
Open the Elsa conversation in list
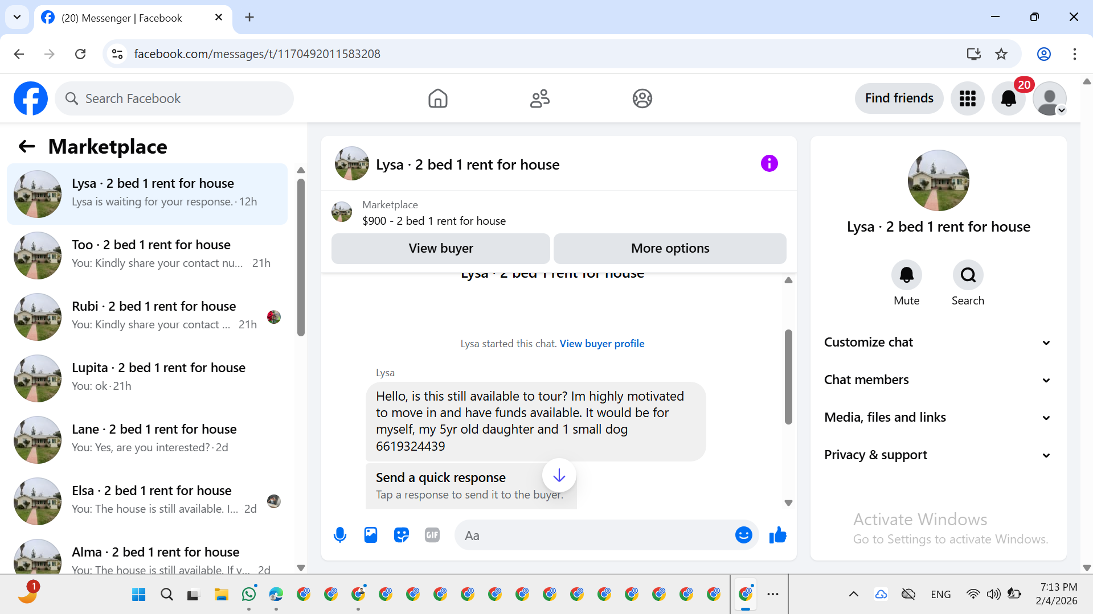click(147, 501)
